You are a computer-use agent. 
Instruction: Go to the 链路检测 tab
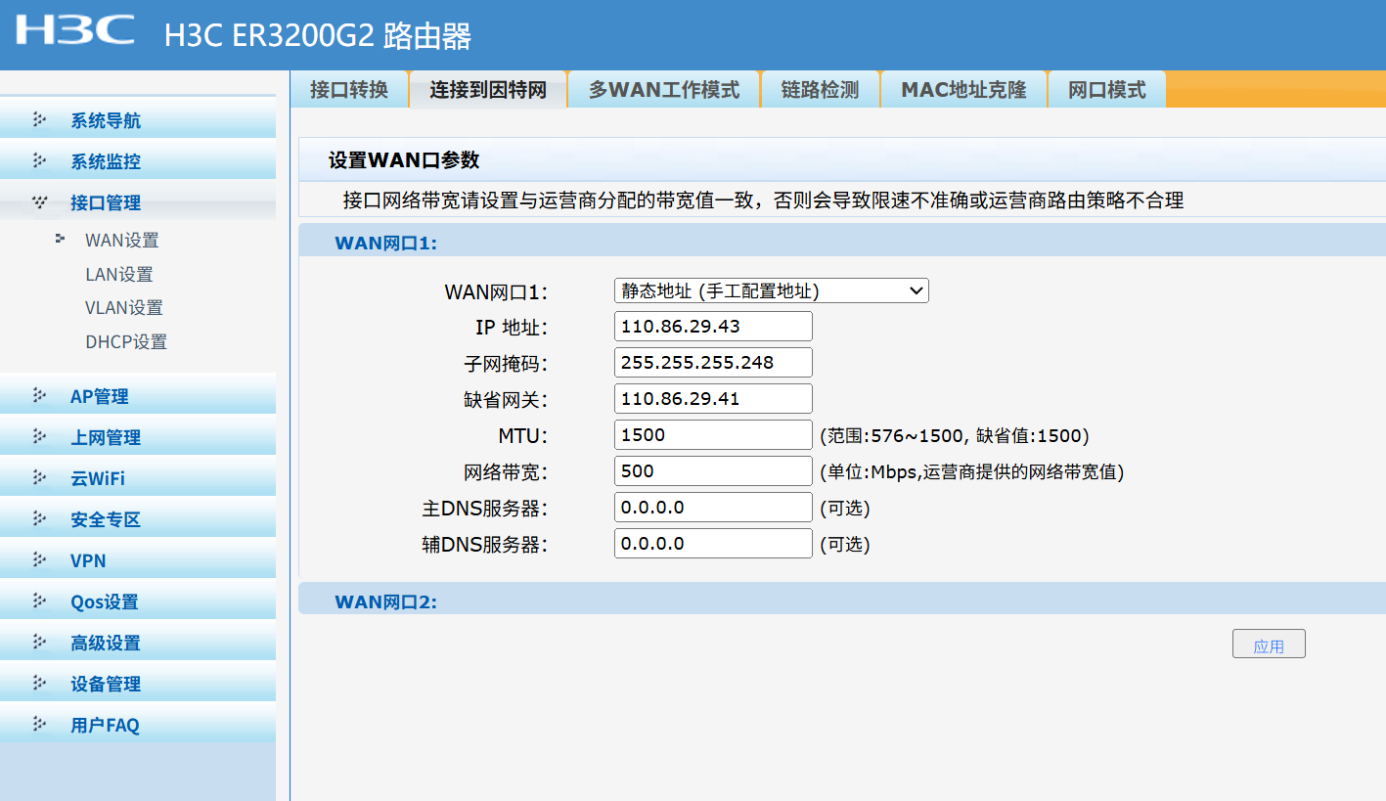click(x=820, y=90)
